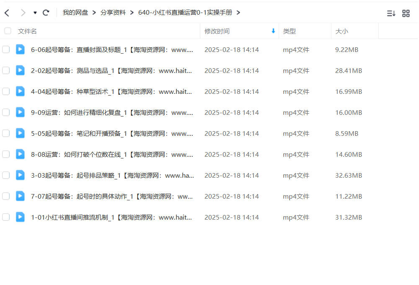The height and width of the screenshot is (285, 419).
Task: Expand chevron after 640-小红书 breadcrumb
Action: (238, 13)
